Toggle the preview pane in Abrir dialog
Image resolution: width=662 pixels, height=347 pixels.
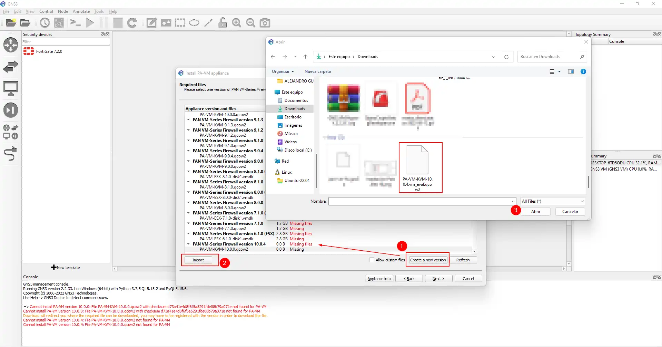[571, 71]
